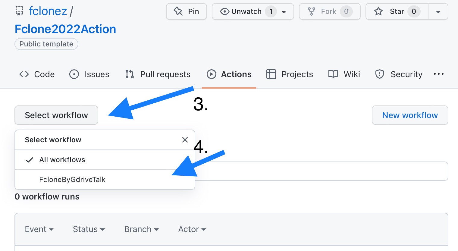Open the star lists dropdown arrow
This screenshot has height=251, width=458.
(438, 12)
